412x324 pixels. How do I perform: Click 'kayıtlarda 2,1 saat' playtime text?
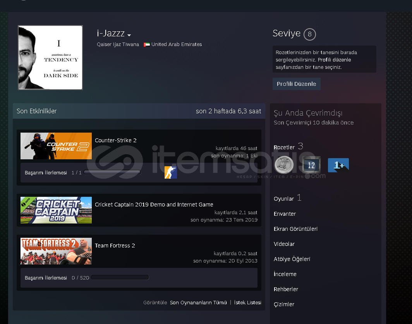236,213
